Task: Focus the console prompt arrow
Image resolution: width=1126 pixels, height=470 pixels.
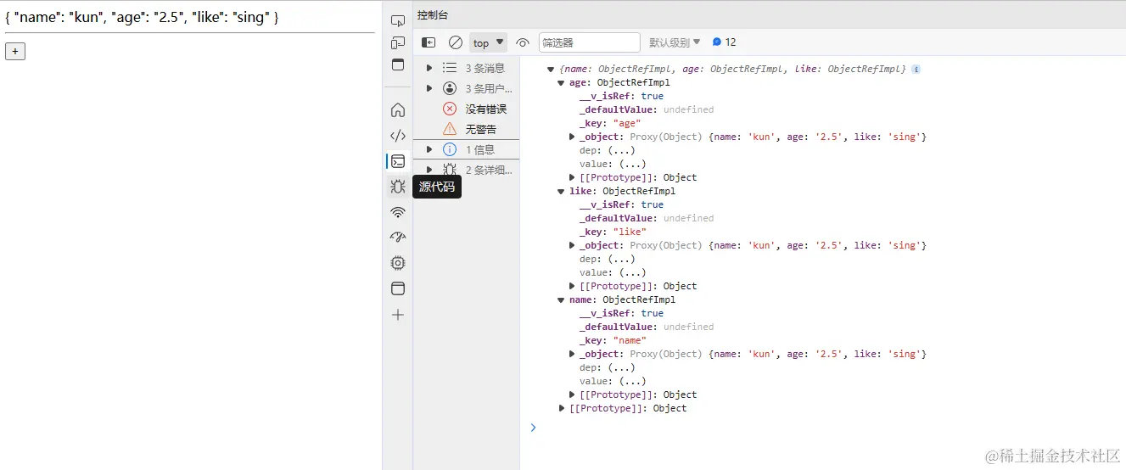Action: point(533,428)
